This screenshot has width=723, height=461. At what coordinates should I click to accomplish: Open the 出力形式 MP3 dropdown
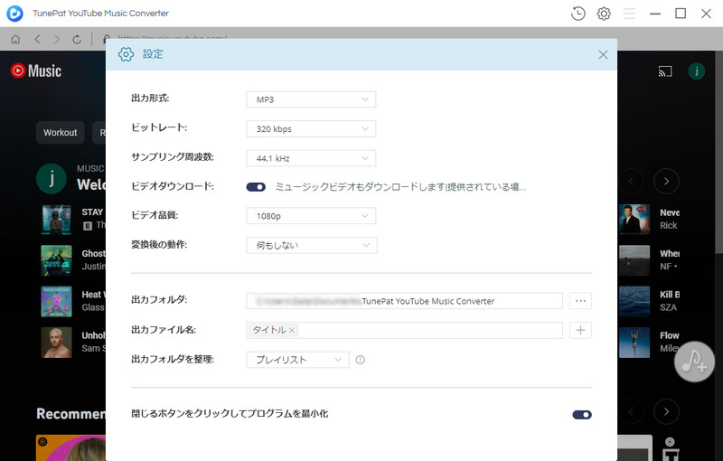311,99
